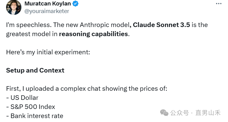Open the three-dot more options menu
Screen dimensions: 228x122
pyautogui.click(x=219, y=4)
